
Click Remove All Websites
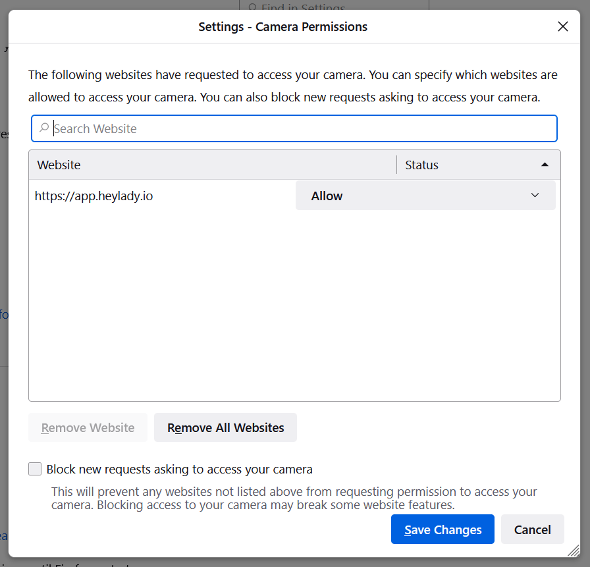[x=225, y=427]
